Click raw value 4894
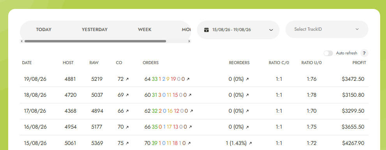Screen dimensions: 386x150 [97, 111]
